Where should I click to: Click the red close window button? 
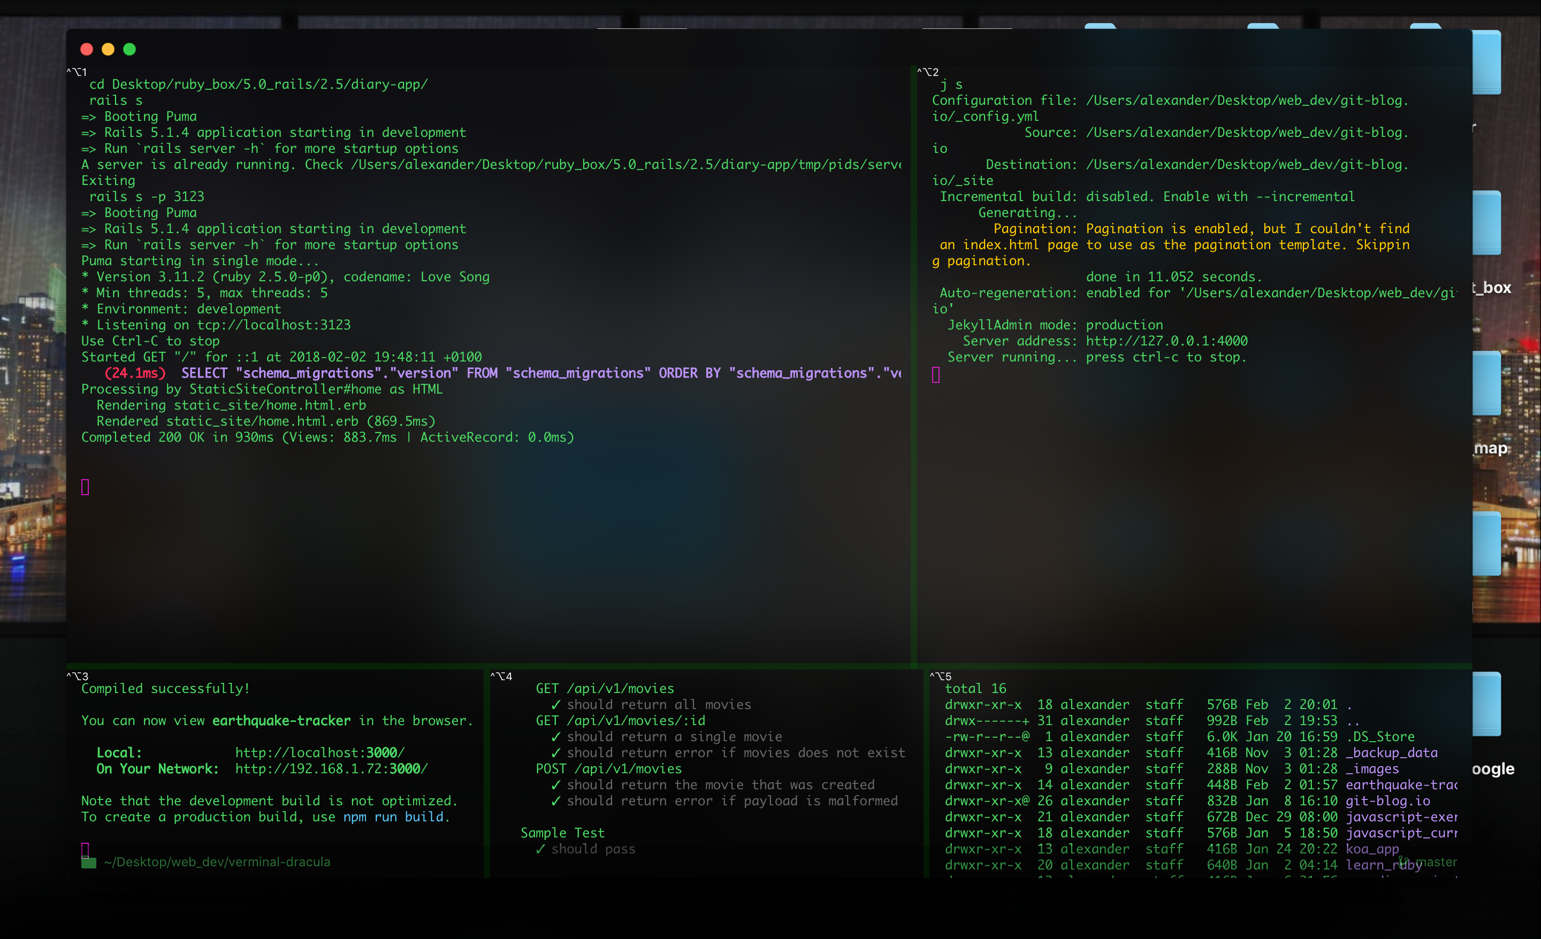87,49
